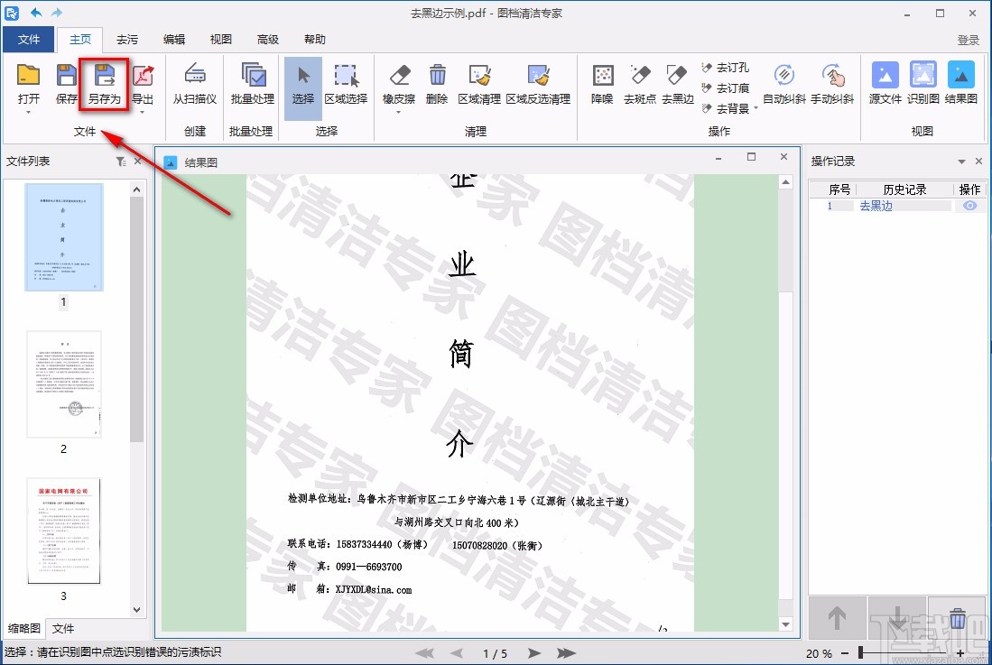
Task: Run the 去黑边 black-edge removal tool
Action: [677, 86]
